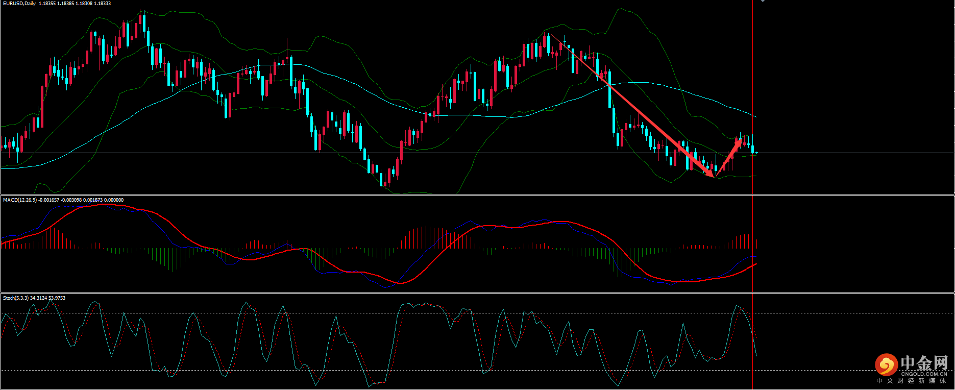Viewport: 955px width, 390px height.
Task: Click the Stoch(5,3,3) indicator label
Action: (x=16, y=298)
